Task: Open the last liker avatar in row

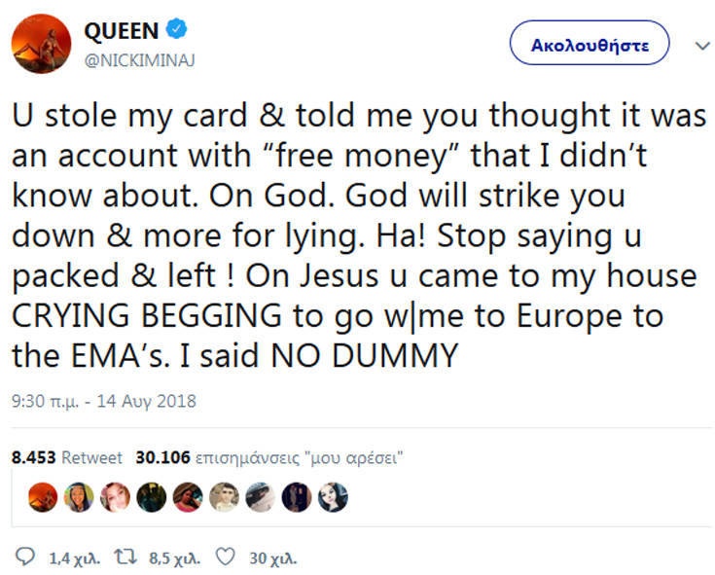Action: tap(332, 497)
